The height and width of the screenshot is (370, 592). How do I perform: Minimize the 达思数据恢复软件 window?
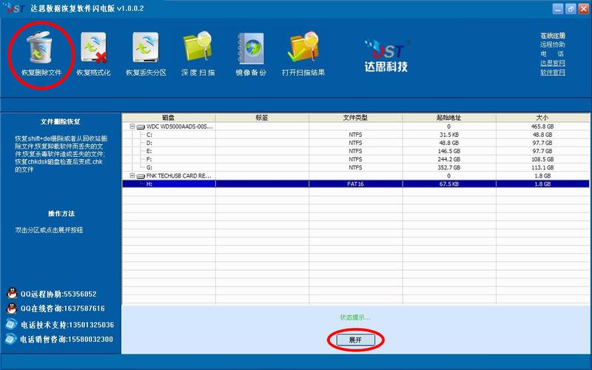[558, 9]
